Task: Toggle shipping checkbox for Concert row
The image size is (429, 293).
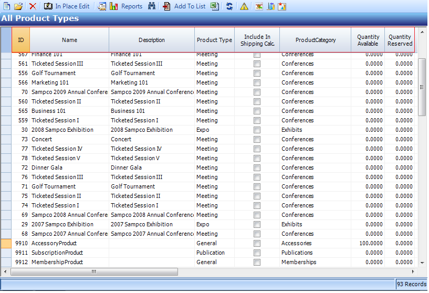Action: point(257,140)
